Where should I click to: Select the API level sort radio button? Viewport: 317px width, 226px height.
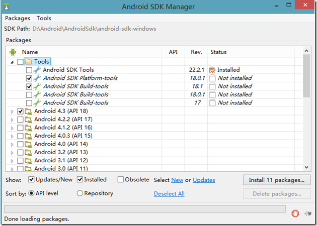click(x=31, y=193)
